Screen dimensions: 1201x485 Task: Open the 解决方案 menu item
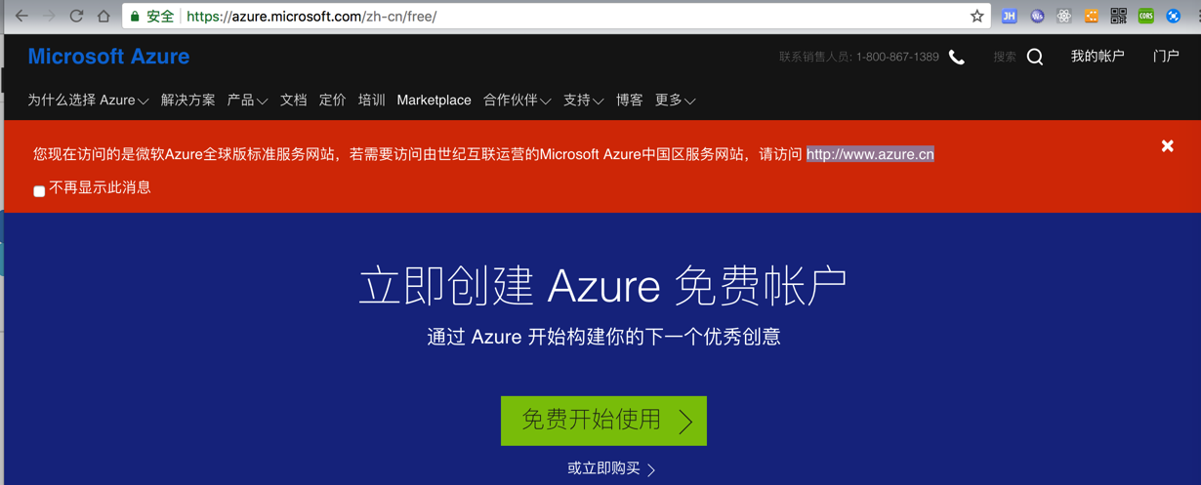tap(187, 101)
